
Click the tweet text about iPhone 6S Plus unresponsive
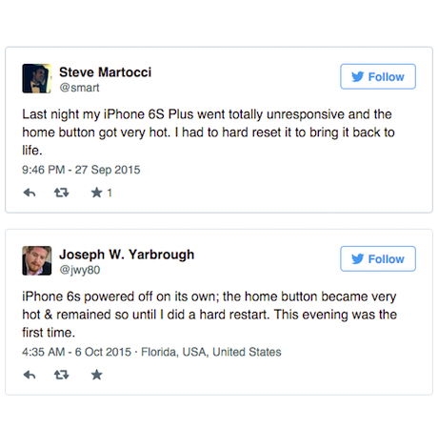pos(209,133)
